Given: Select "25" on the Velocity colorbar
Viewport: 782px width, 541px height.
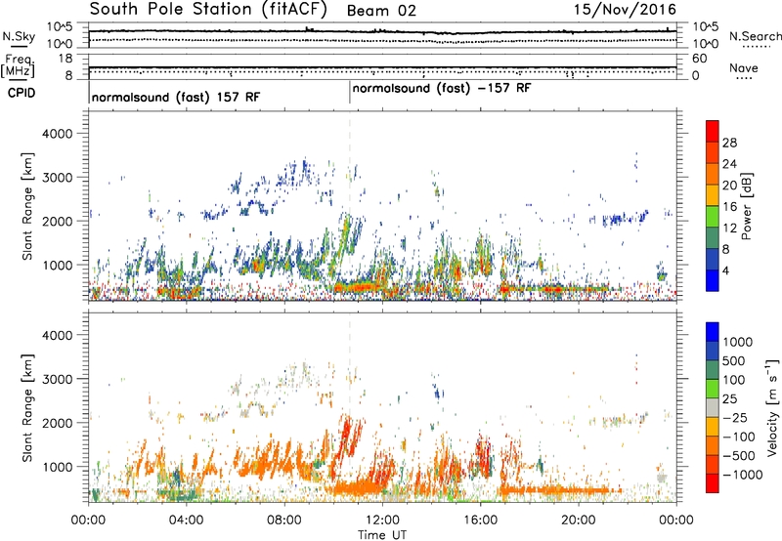Looking at the screenshot, I should coord(729,399).
